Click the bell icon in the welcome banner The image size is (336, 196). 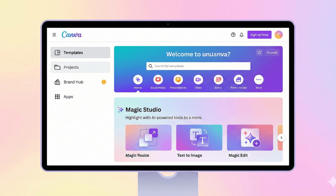[260, 53]
